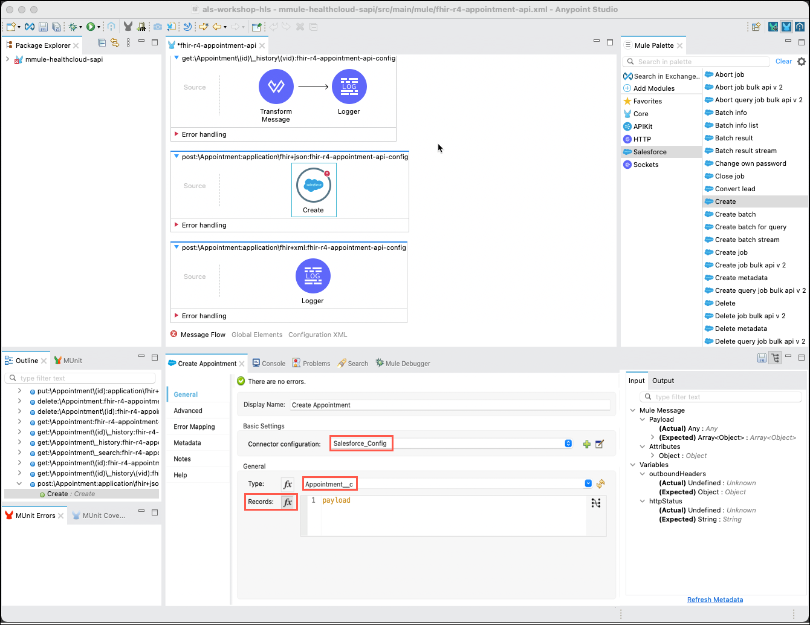Click the Debug bug icon in the toolbar

pyautogui.click(x=73, y=27)
